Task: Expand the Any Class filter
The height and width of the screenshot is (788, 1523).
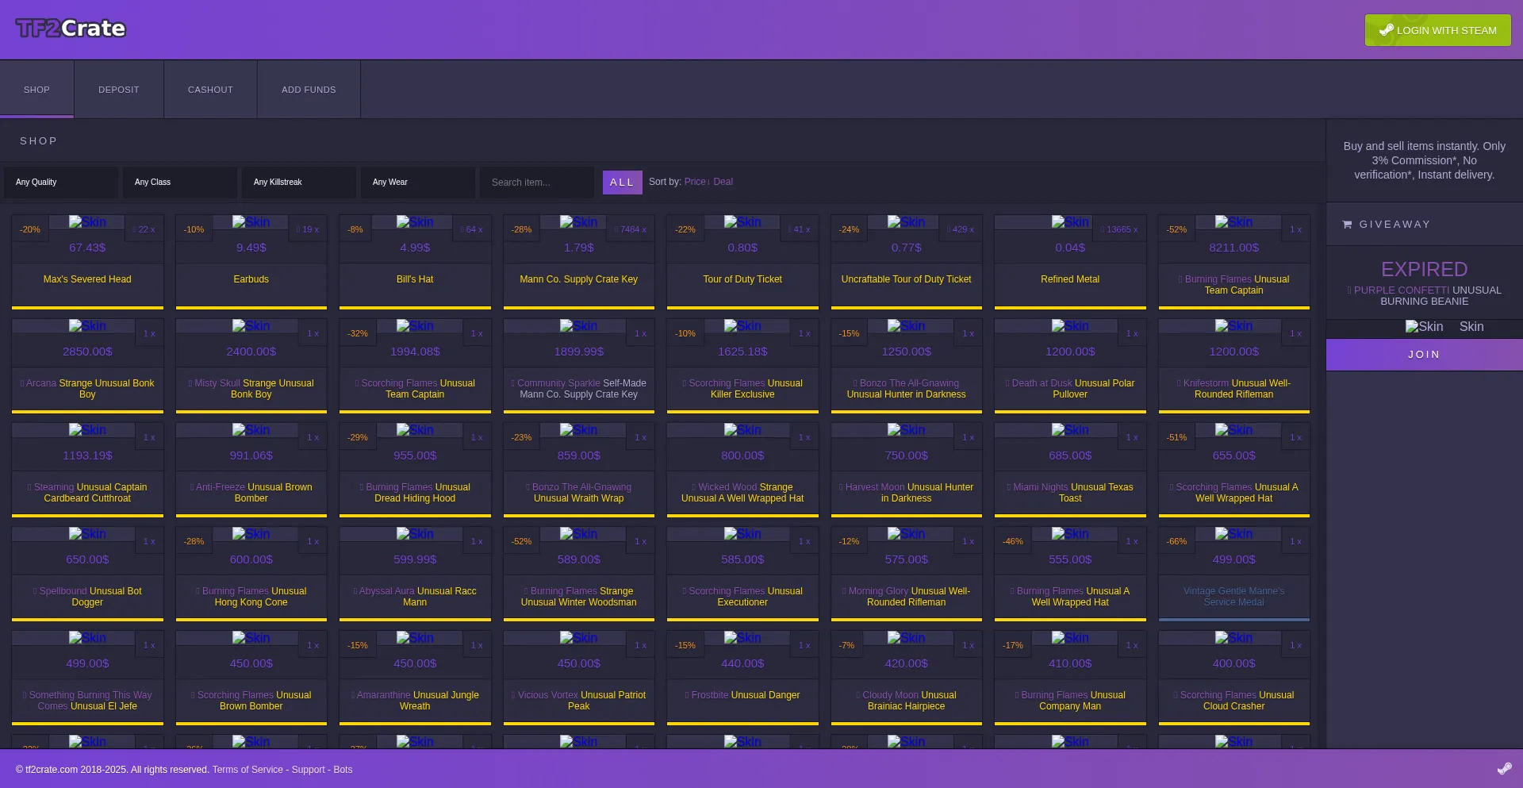Action: coord(179,182)
